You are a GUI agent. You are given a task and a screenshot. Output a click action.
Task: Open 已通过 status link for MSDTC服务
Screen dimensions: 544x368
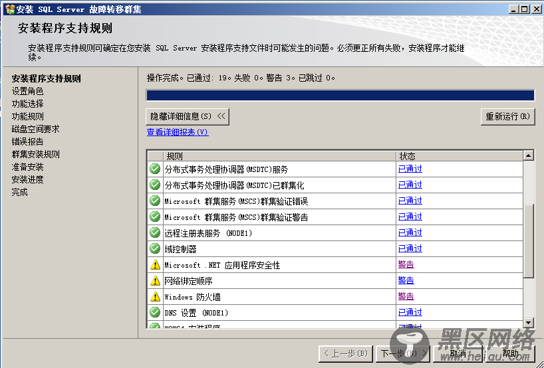coord(410,169)
